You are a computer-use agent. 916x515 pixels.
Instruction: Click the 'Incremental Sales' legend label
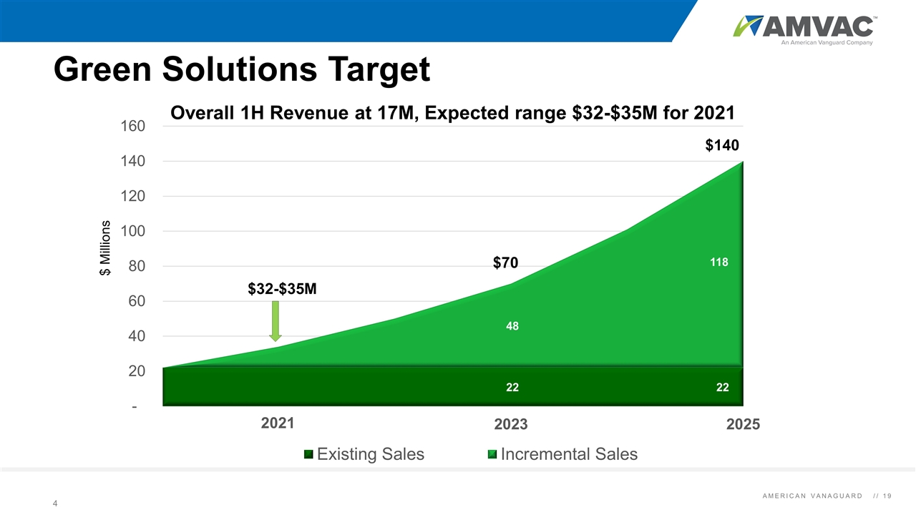pos(569,454)
